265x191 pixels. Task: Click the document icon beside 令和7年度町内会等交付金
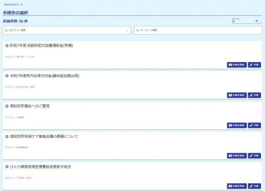(7, 76)
